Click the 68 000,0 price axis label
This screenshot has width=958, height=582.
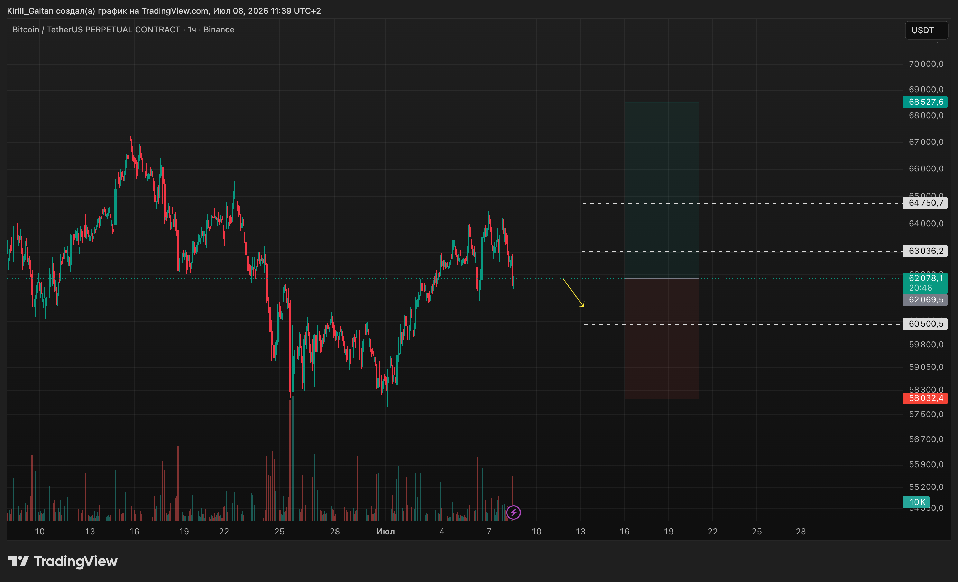926,115
